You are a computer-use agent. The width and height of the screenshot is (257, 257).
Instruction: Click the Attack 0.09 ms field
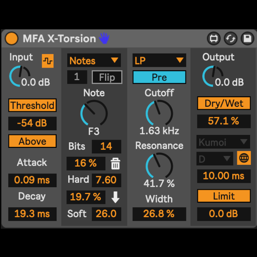click(33, 180)
